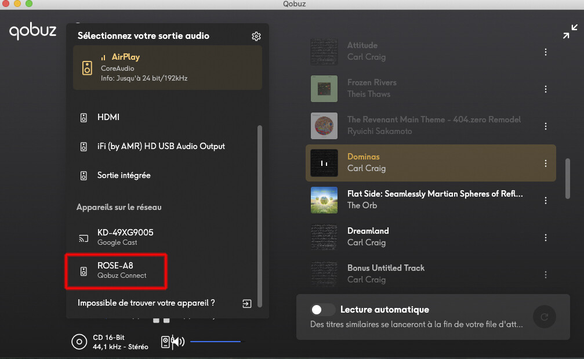Click 'CD 16-Bit' quality label

click(109, 338)
